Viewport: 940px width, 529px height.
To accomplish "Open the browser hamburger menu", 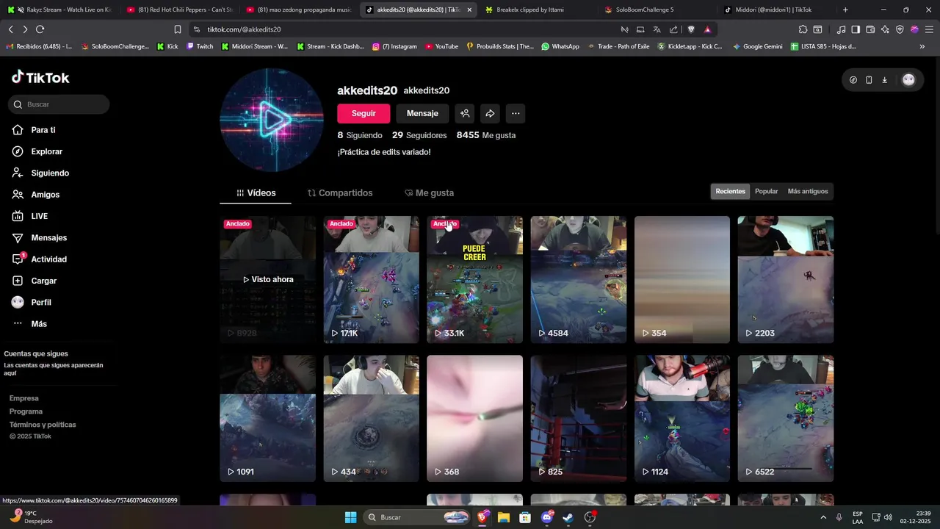I will pyautogui.click(x=929, y=29).
